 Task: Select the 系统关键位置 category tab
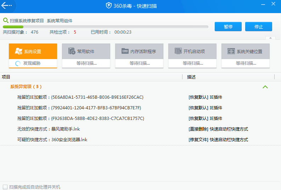246,56
